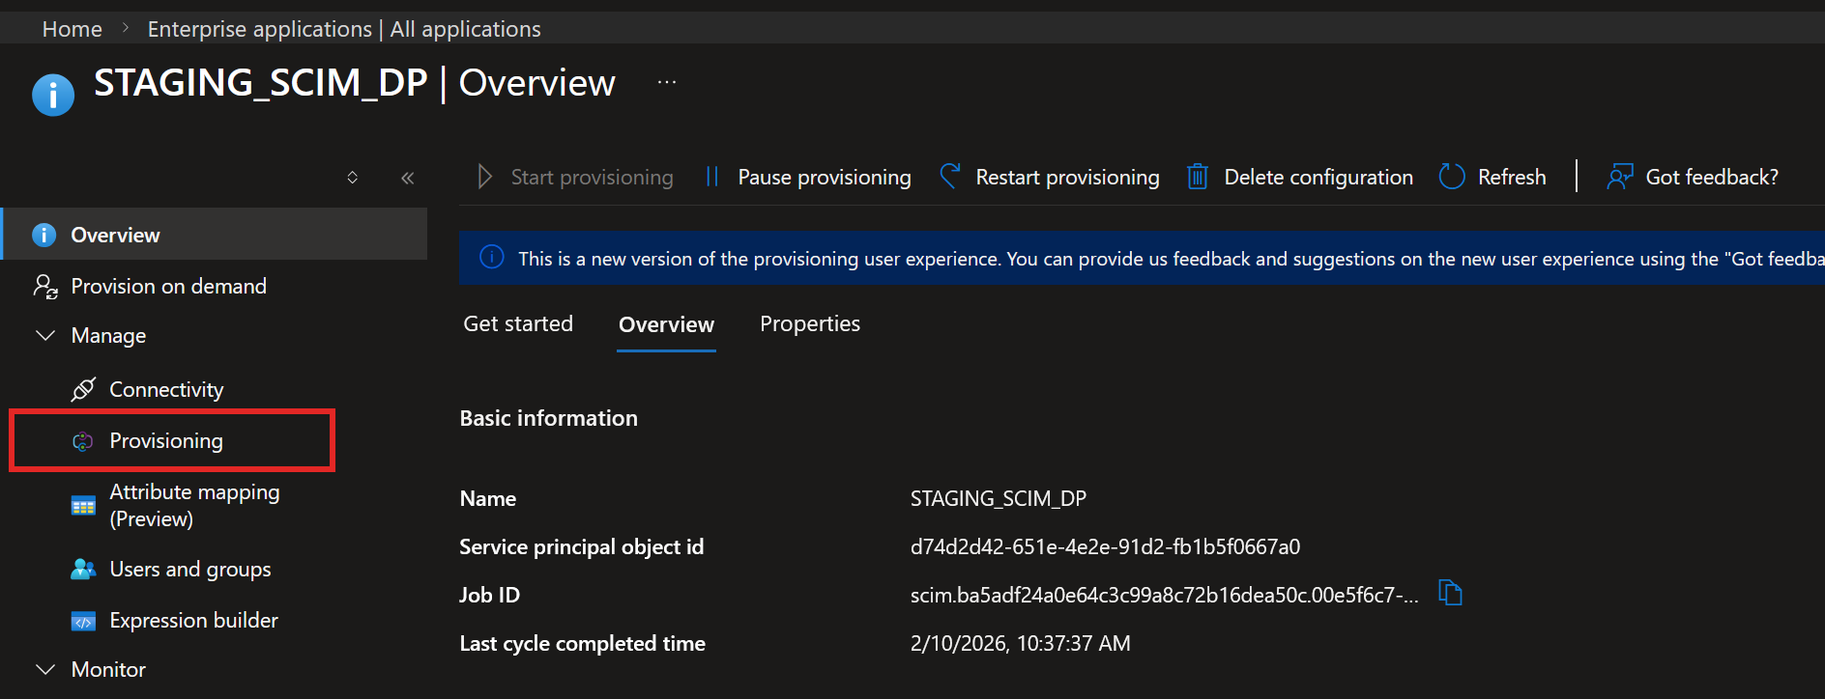
Task: Click the STAGING_SCIM_DP blue info icon
Action: [x=53, y=95]
